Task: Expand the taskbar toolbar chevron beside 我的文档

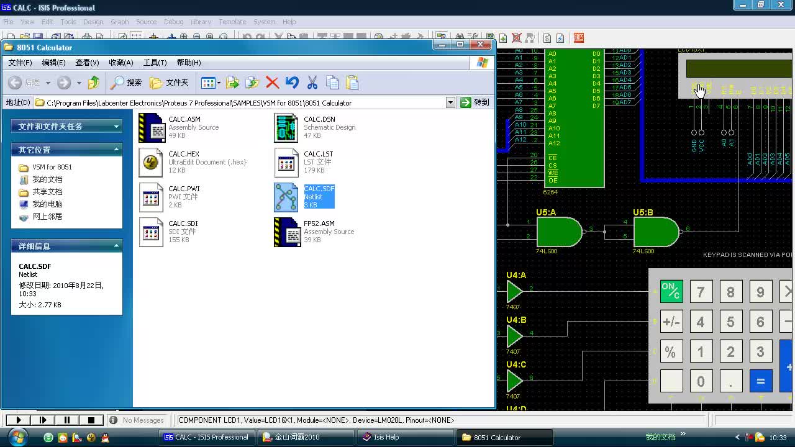Action: 683,435
